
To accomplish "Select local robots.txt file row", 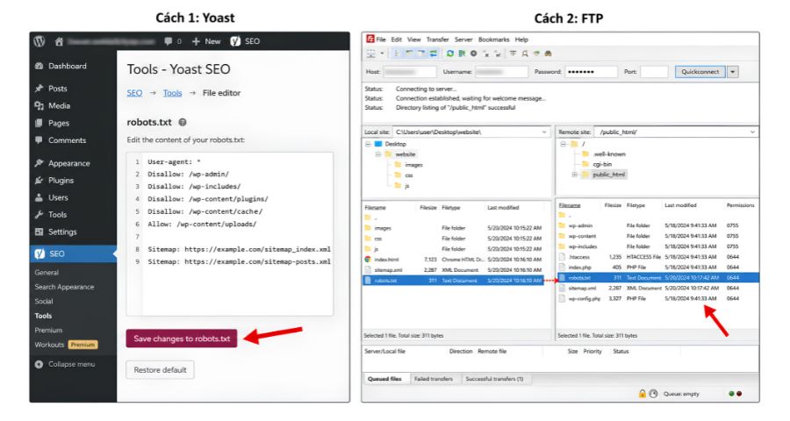I will click(x=452, y=281).
